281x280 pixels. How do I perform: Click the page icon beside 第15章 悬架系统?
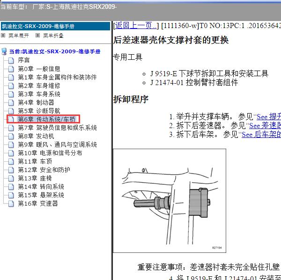point(11,195)
